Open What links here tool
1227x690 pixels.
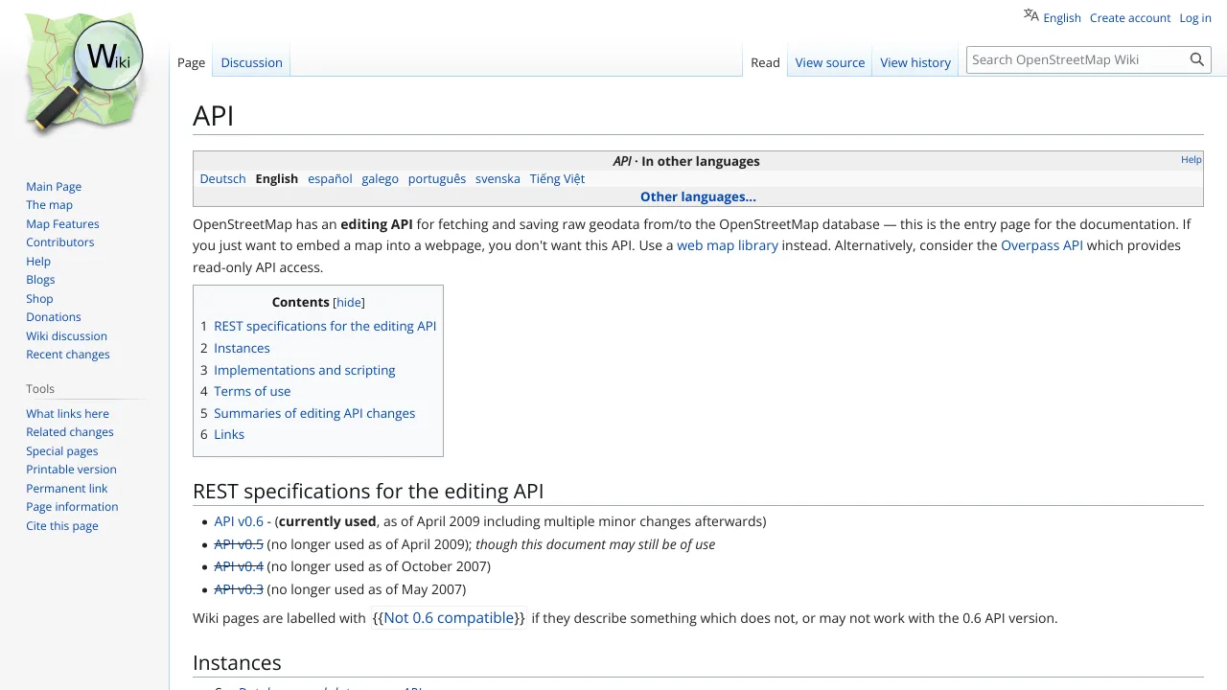(67, 414)
